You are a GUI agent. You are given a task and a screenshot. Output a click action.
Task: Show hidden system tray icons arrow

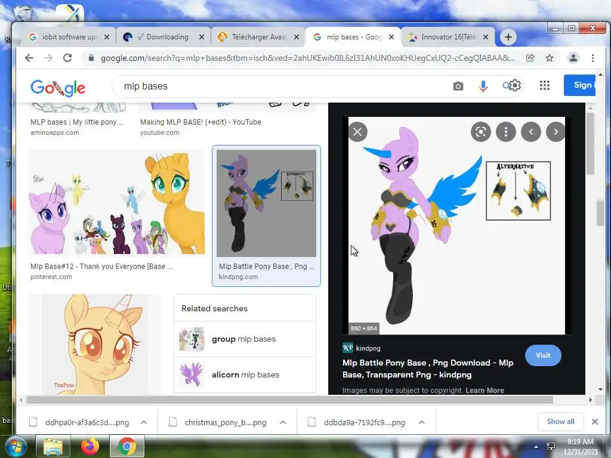tap(536, 447)
